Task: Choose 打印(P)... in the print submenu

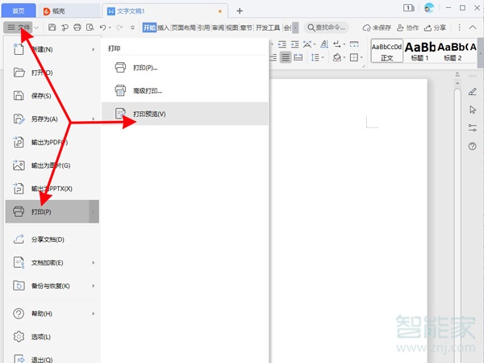Action: [x=185, y=68]
